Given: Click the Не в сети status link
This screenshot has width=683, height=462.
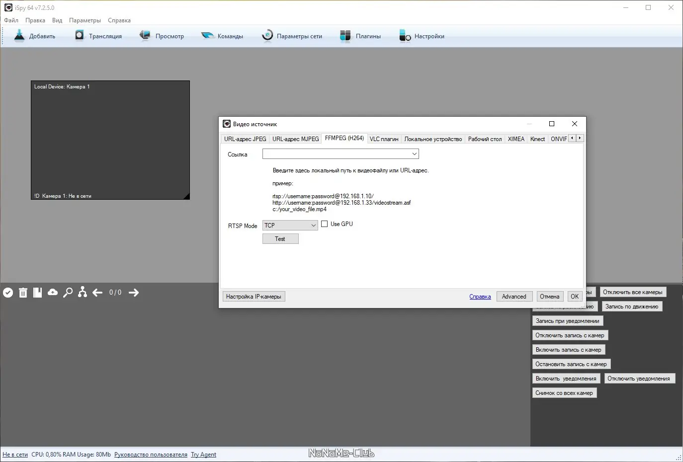Looking at the screenshot, I should point(15,455).
